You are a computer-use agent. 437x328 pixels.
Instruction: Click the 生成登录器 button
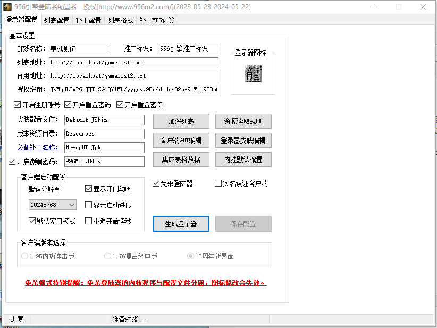(181, 224)
